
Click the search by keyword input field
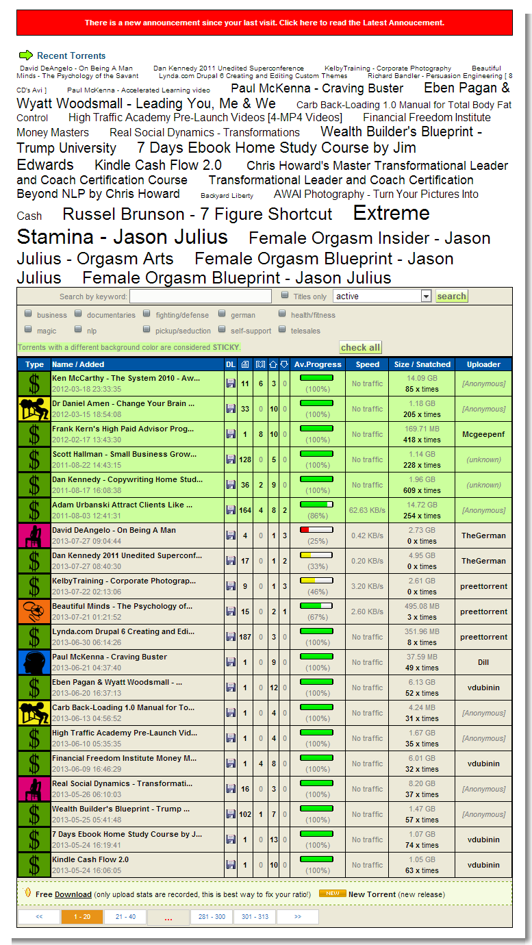click(201, 297)
